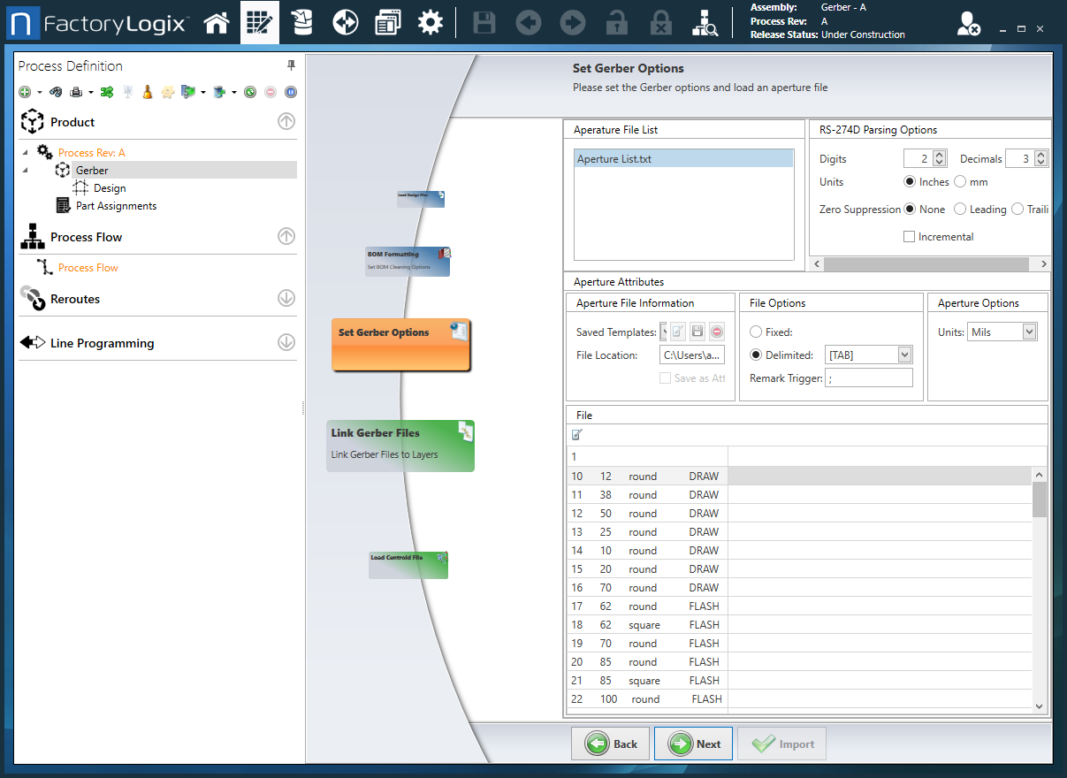The height and width of the screenshot is (778, 1067).
Task: Click the bell icon in the toolbar
Action: 147,91
